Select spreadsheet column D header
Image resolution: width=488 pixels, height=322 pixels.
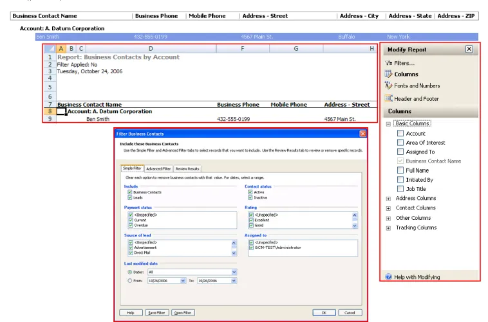coord(151,48)
